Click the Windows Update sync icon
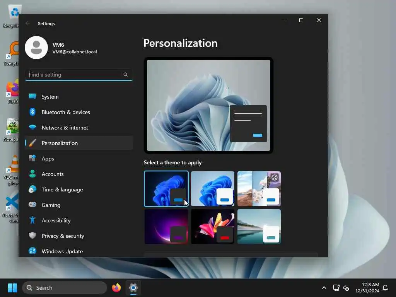The image size is (396, 297). 32,251
